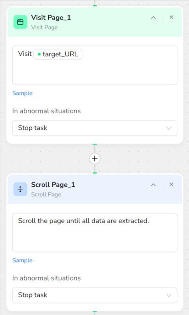
Task: Click the scroll instruction text box
Action: pos(95,233)
